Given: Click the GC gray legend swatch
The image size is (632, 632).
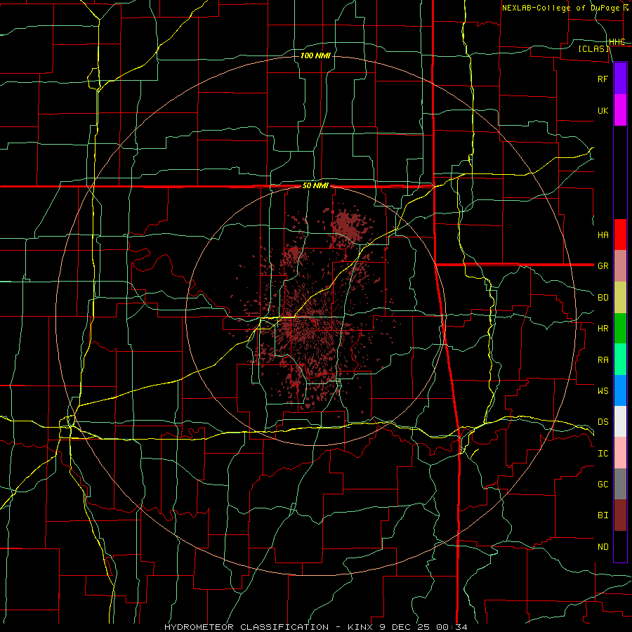Looking at the screenshot, I should pos(620,484).
